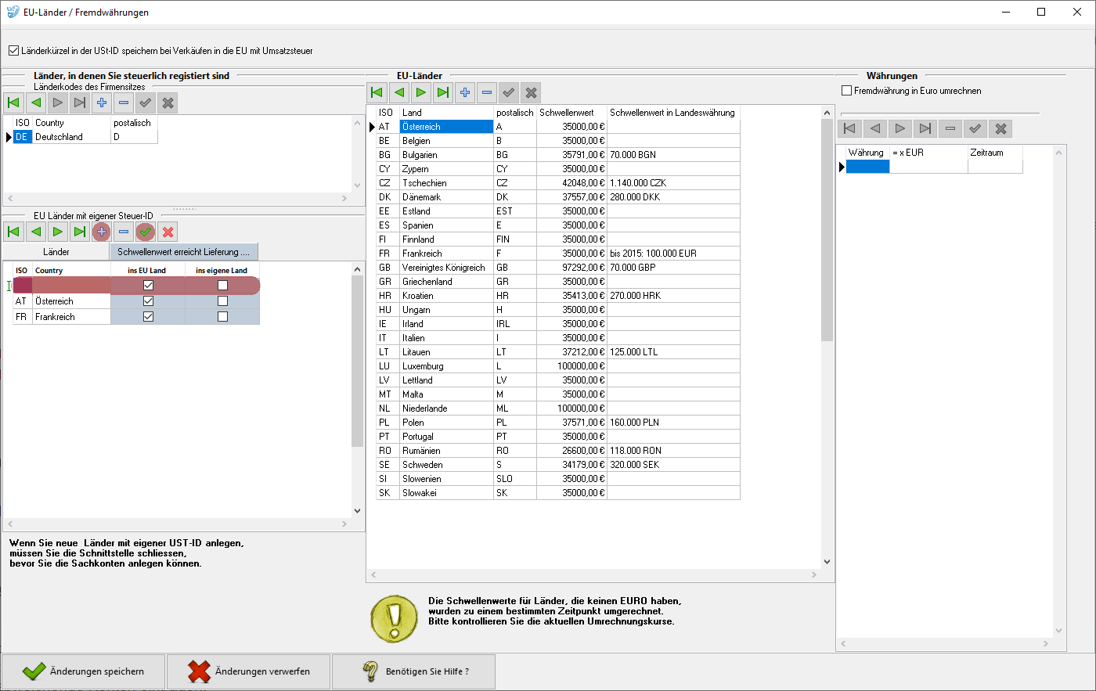The image size is (1096, 691).
Task: Go to next record in Länderkodes des Firmensitzes
Action: point(58,103)
